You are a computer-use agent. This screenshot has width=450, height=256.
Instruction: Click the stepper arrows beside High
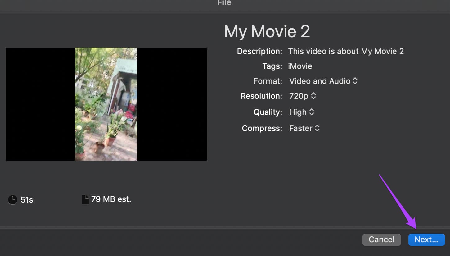tap(312, 112)
